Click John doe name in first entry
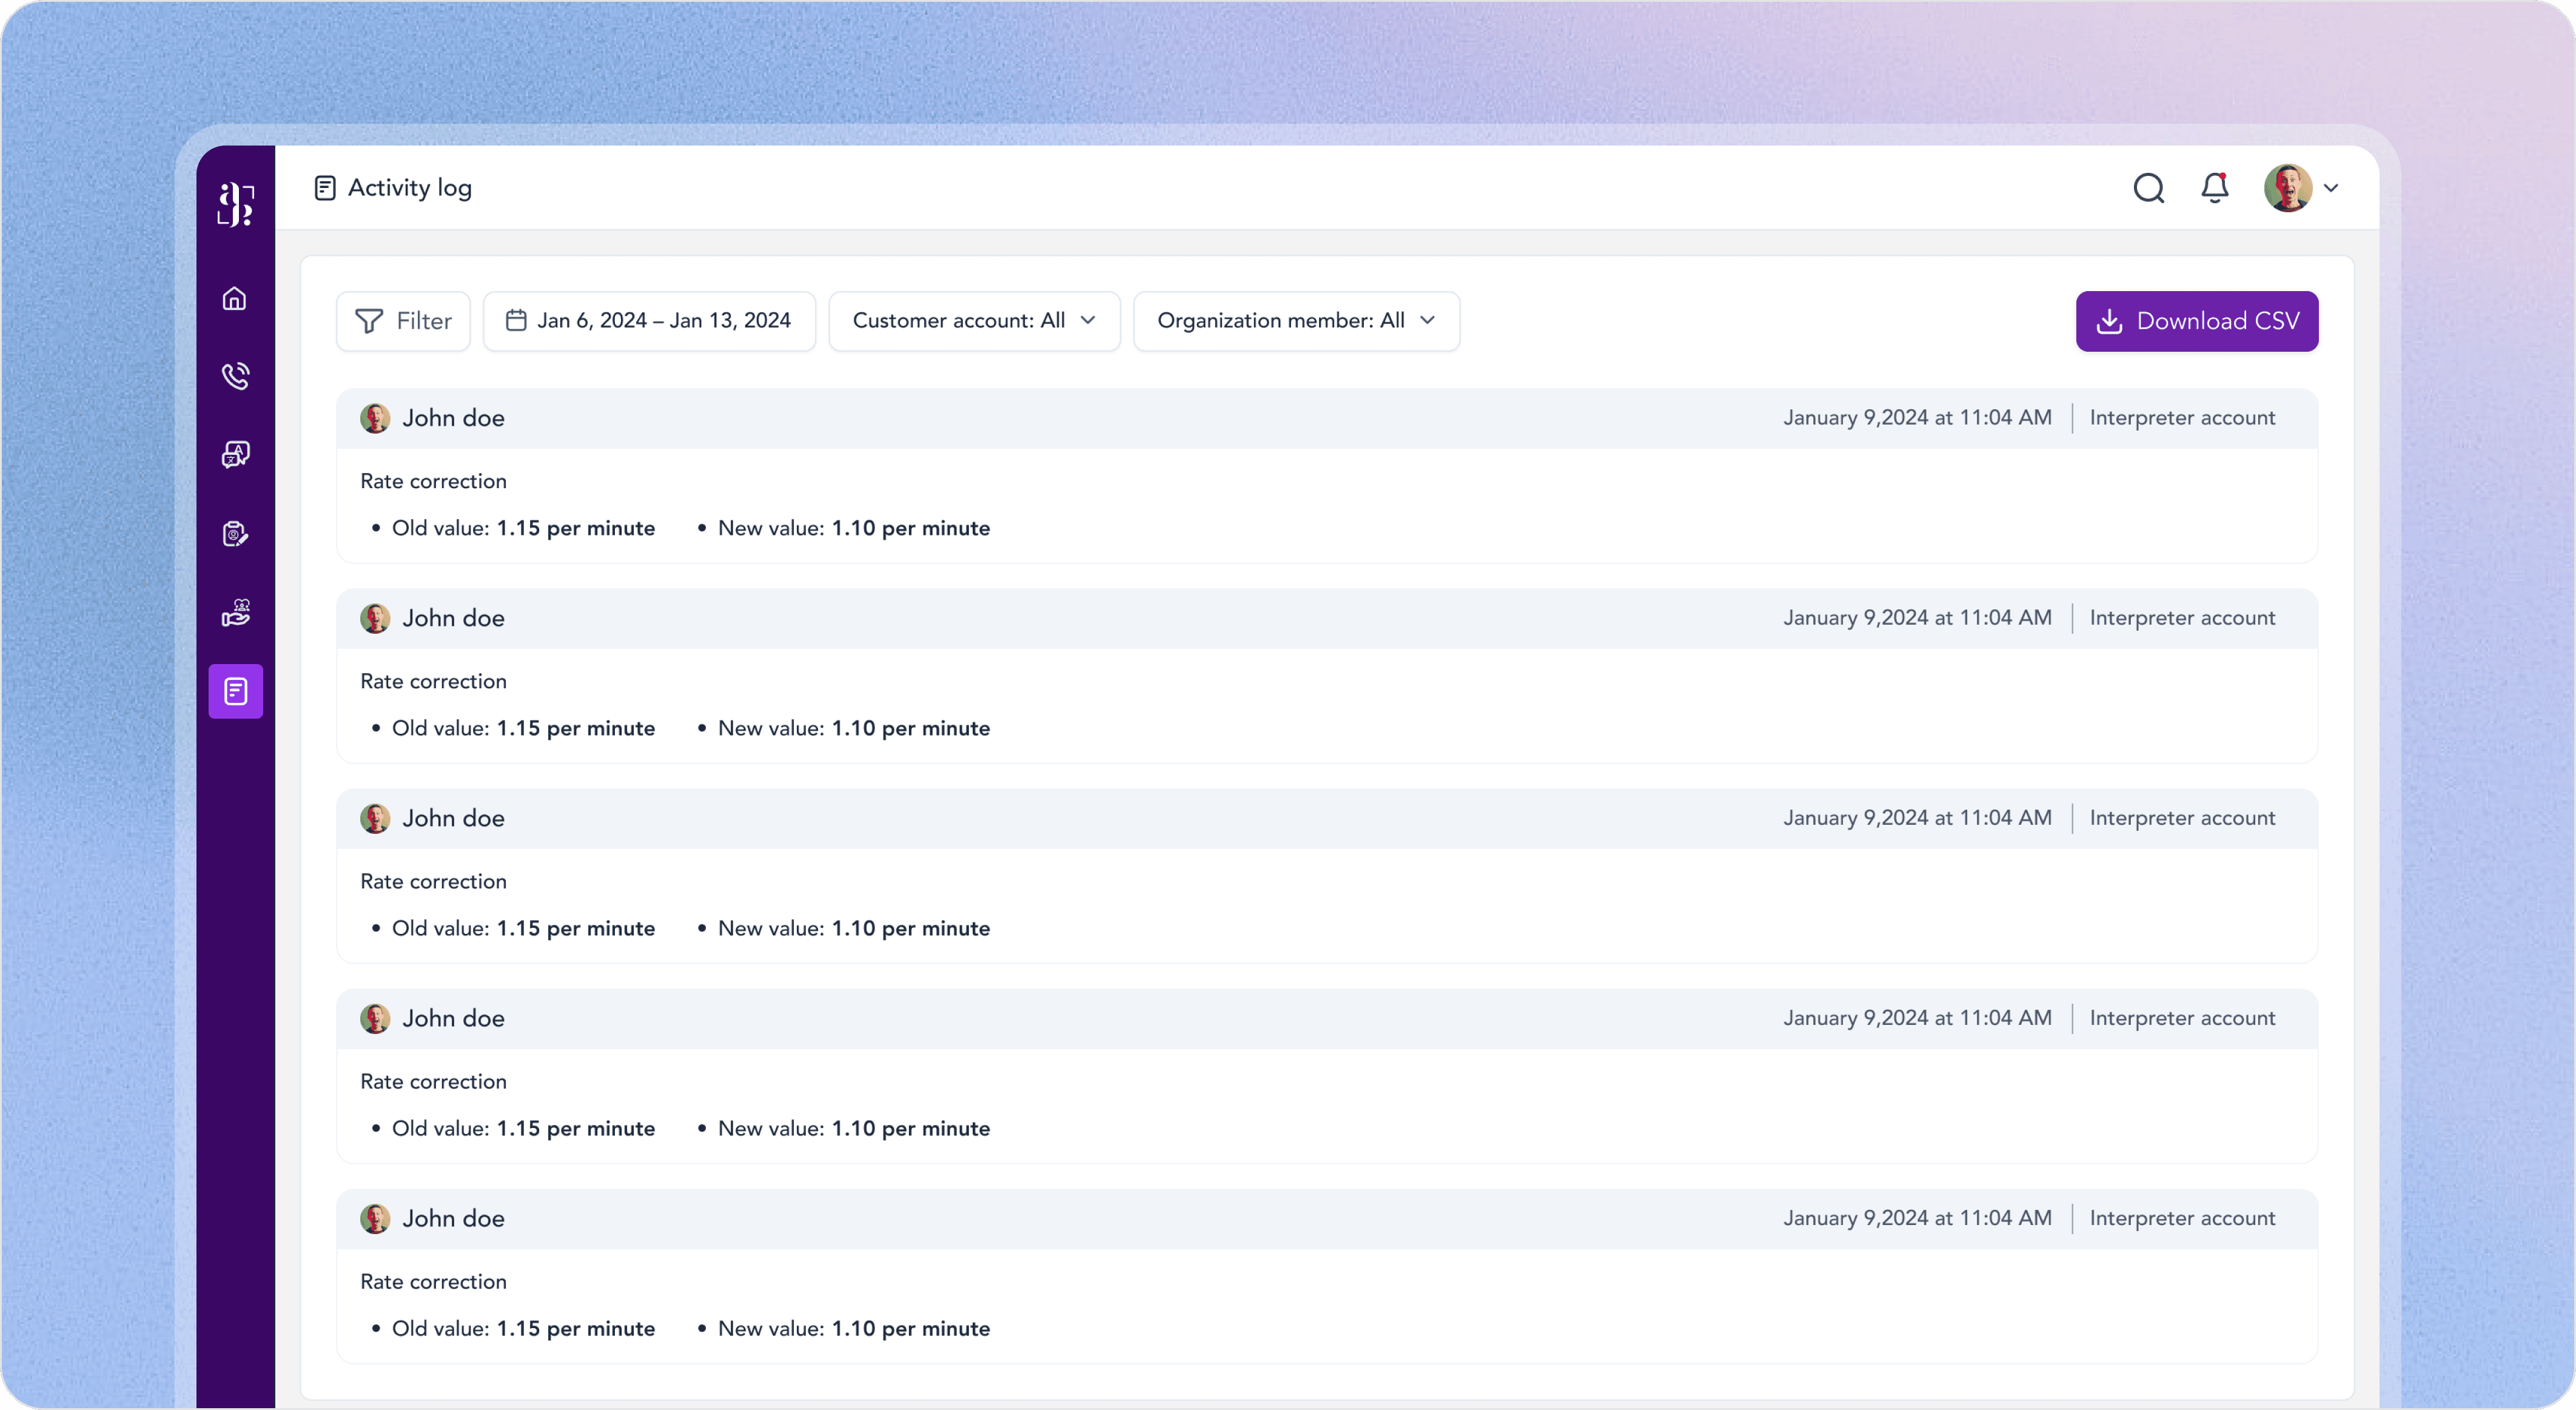Viewport: 2576px width, 1410px height. pos(453,418)
